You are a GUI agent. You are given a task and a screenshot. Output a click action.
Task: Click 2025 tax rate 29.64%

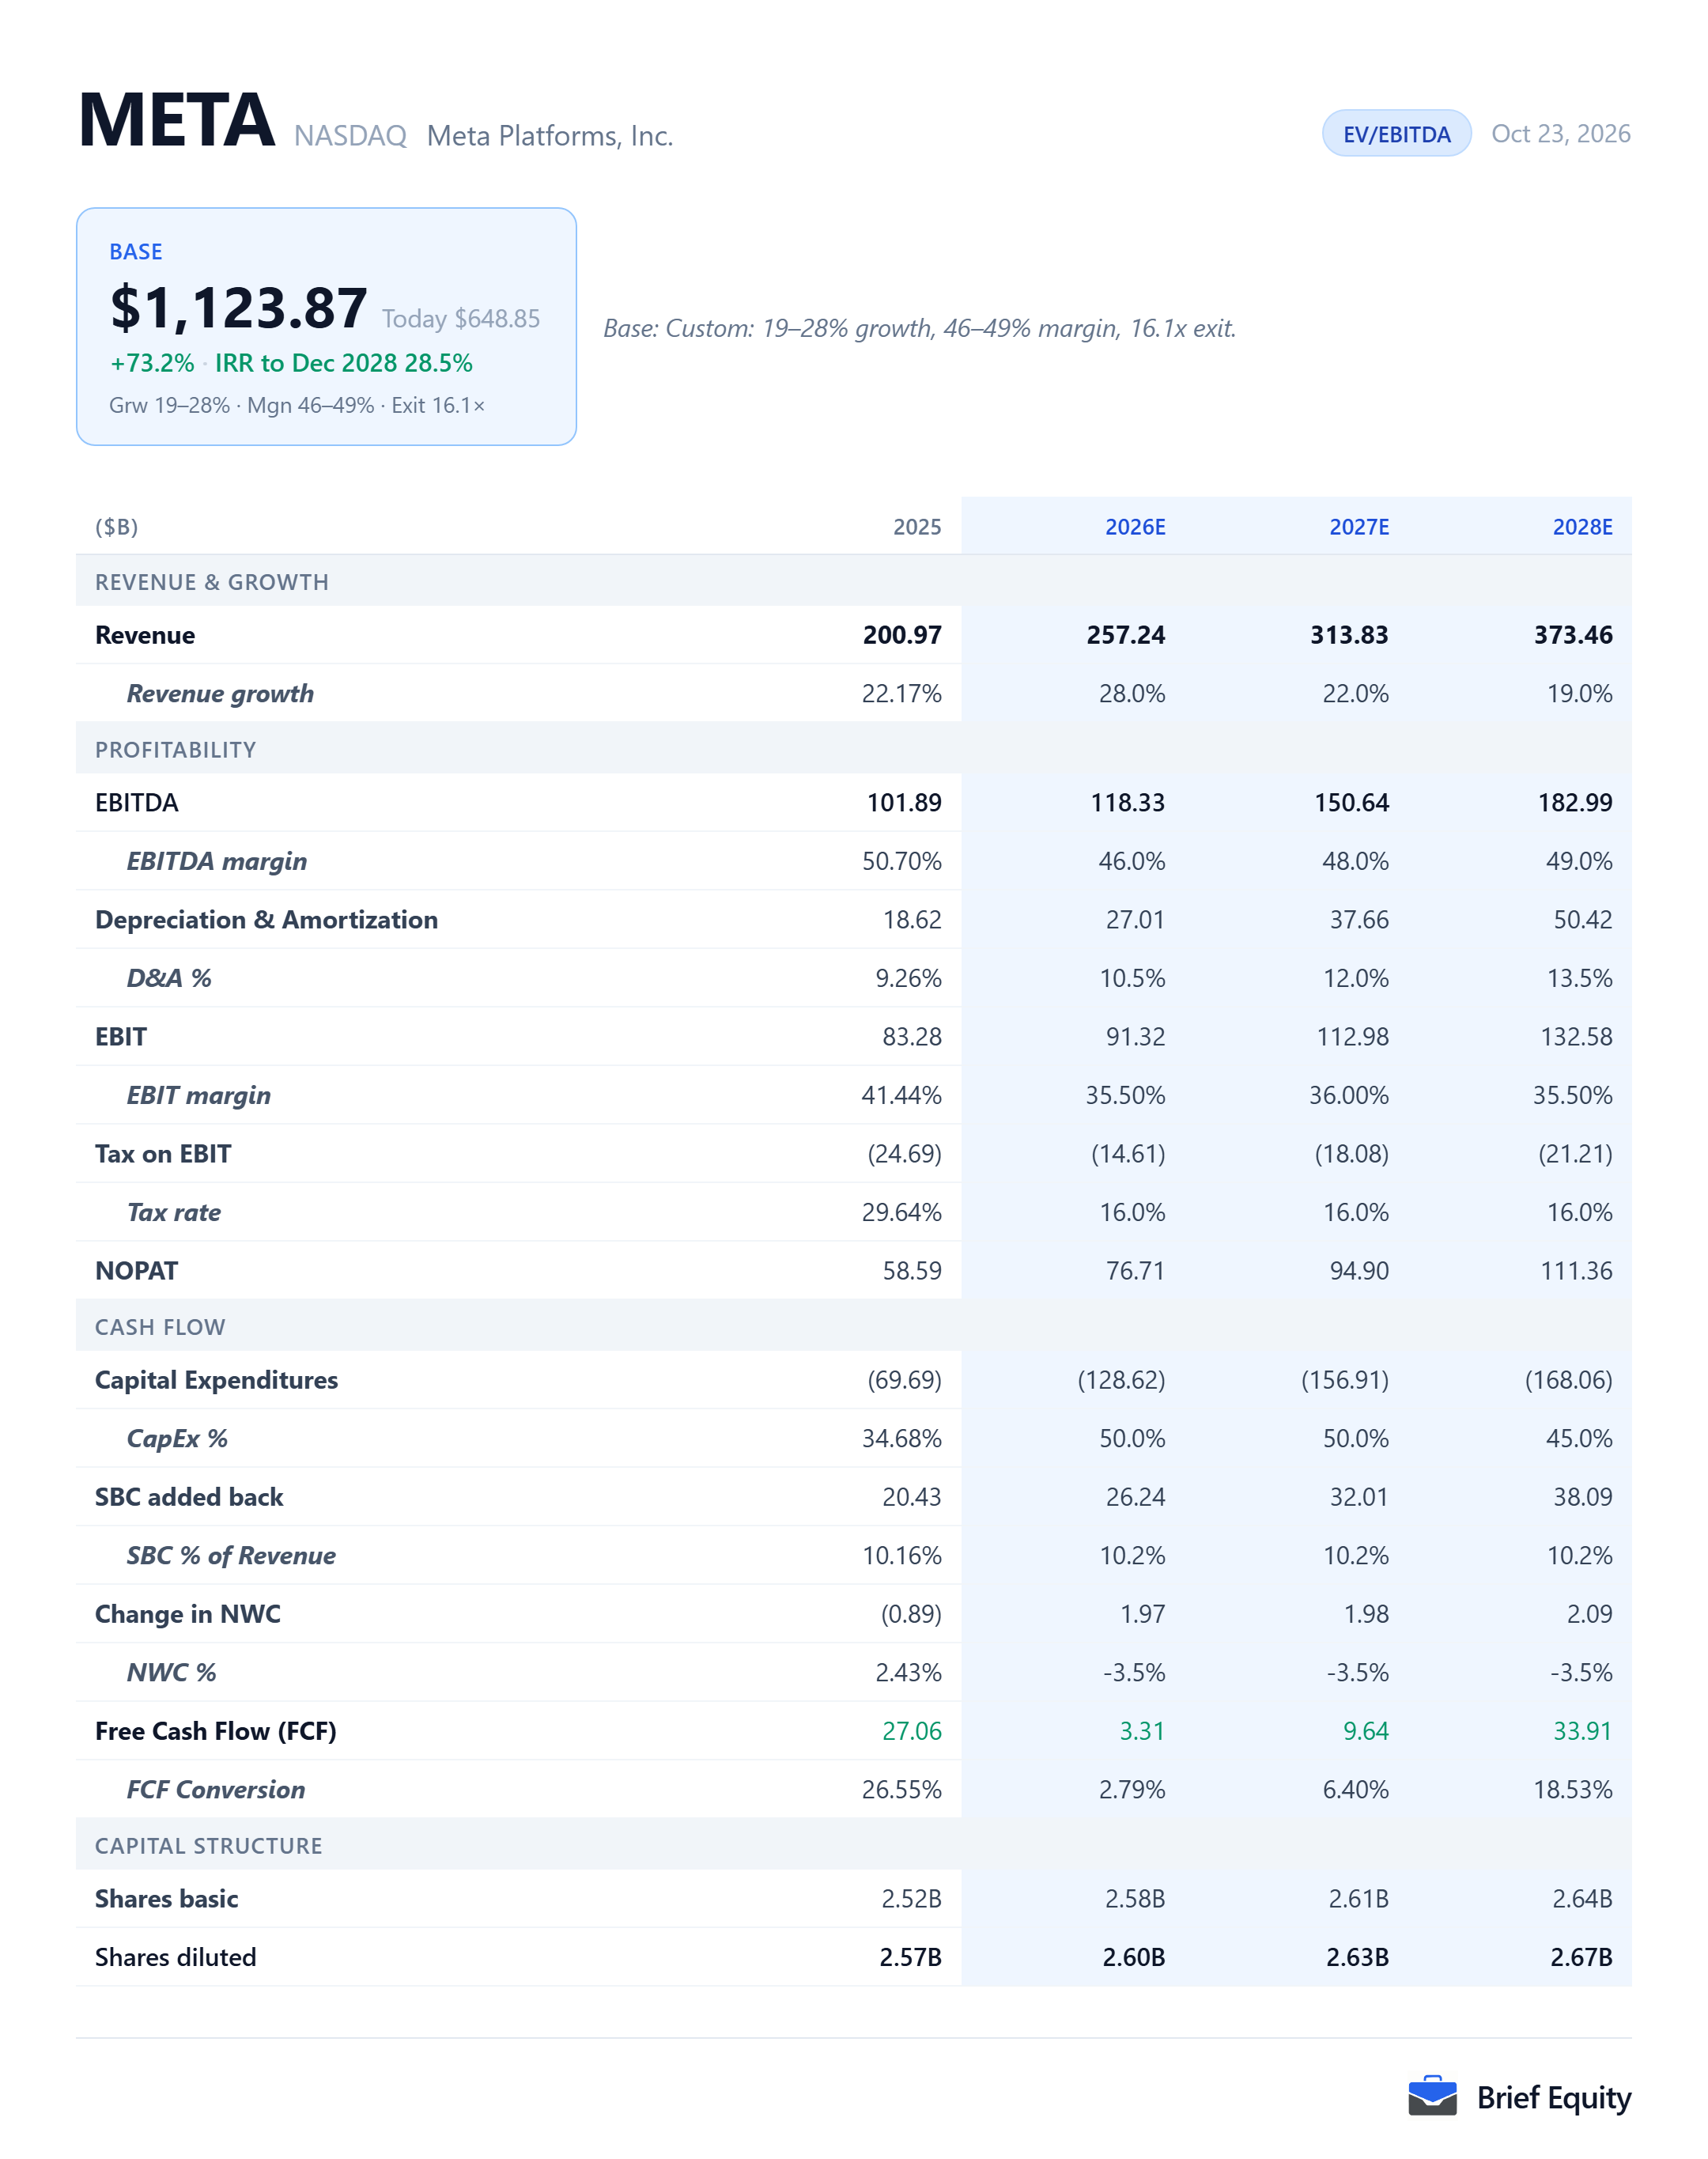click(x=902, y=1212)
